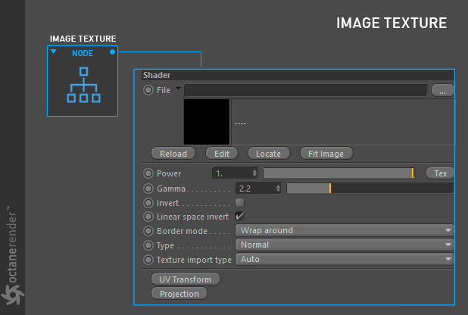Viewport: 468px width, 315px height.
Task: Click the File animation circle icon
Action: 148,90
